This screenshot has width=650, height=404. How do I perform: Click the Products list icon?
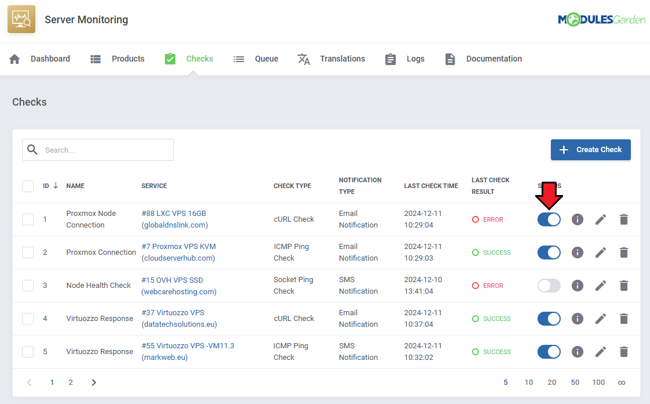coord(96,59)
